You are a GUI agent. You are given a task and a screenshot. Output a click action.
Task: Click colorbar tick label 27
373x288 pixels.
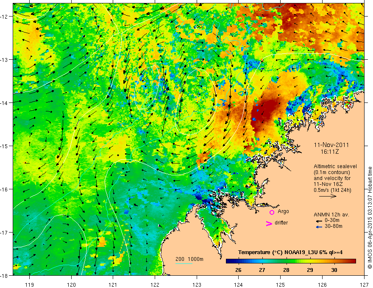(x=262, y=270)
